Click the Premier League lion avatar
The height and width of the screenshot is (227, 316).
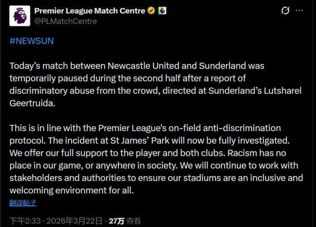20,16
